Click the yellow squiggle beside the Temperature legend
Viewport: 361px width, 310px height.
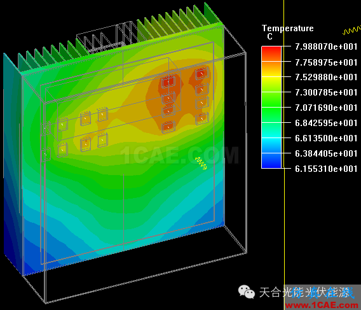click(352, 30)
